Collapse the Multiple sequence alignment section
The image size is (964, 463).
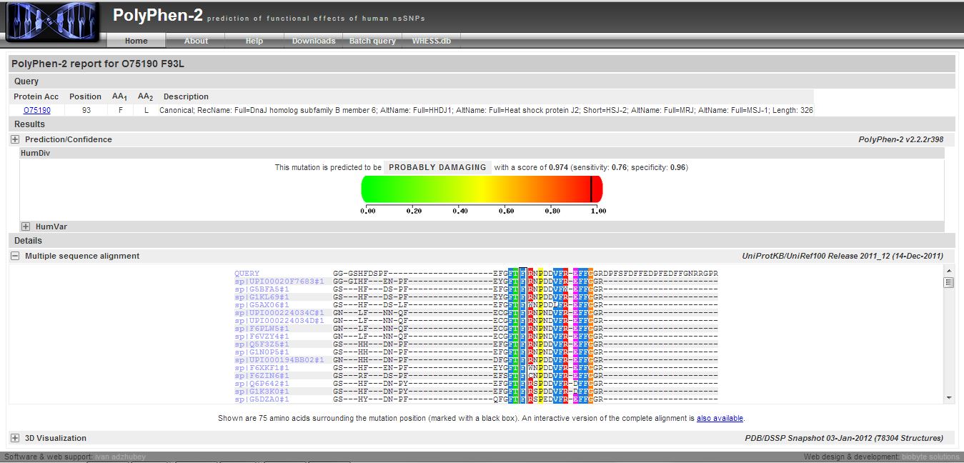15,256
